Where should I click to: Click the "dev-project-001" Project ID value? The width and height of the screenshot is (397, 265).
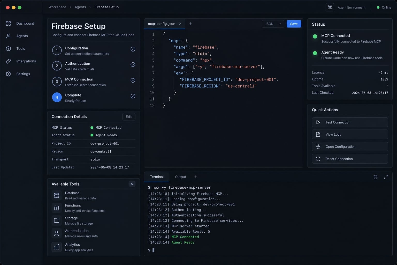[x=105, y=144]
